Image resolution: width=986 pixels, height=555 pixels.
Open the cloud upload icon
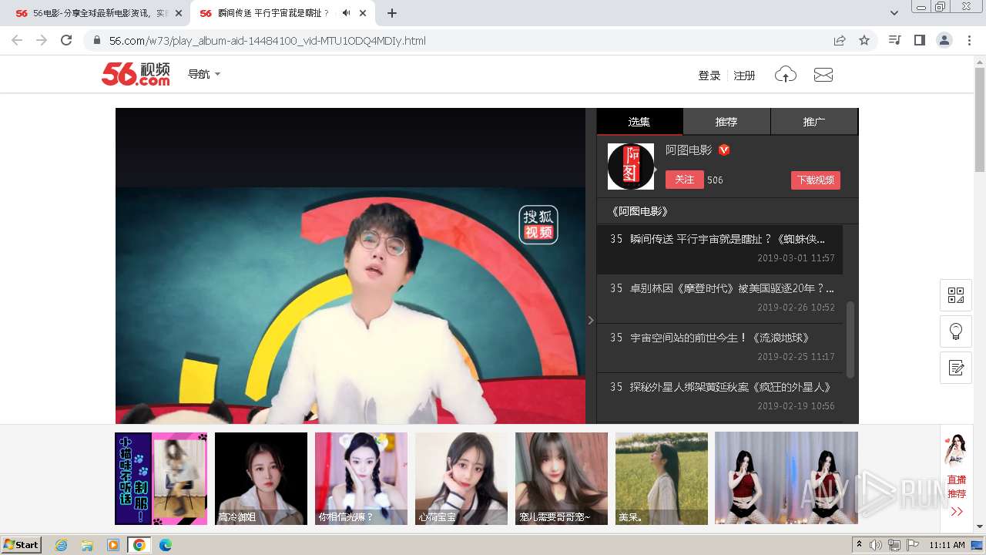coord(785,75)
